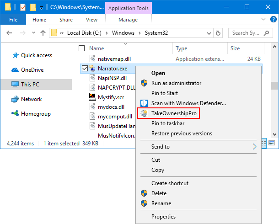Click the Windows breadcrumb in address bar

coord(123,33)
